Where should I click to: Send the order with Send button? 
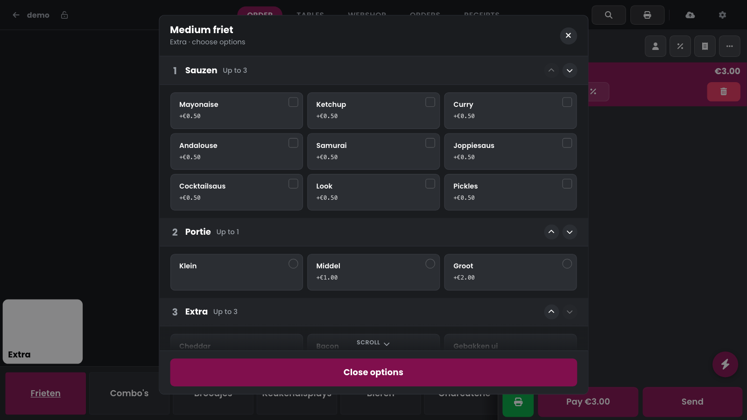[x=692, y=402]
